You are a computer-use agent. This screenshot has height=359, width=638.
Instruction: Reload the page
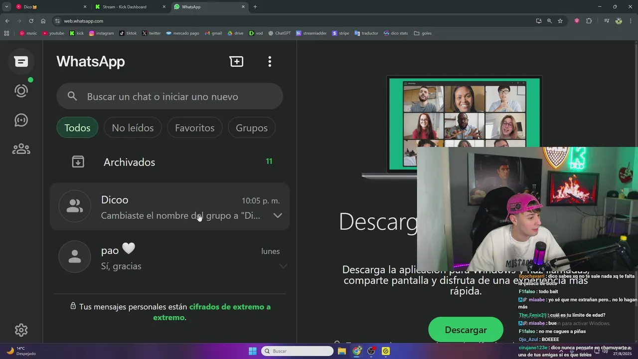(x=31, y=21)
